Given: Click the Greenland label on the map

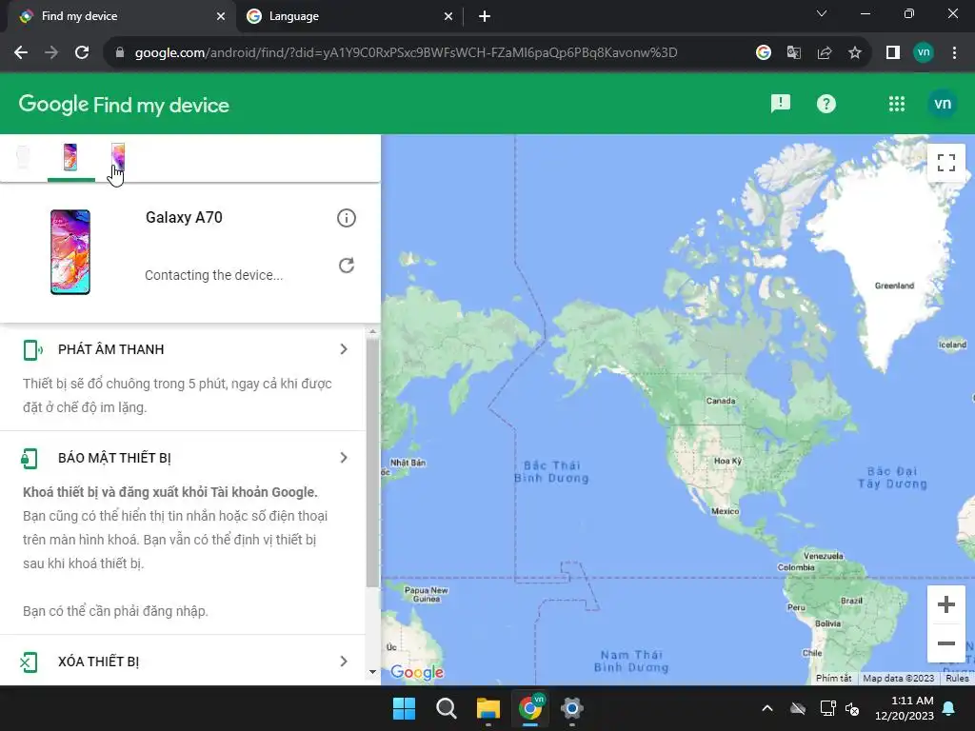Looking at the screenshot, I should click(x=894, y=286).
